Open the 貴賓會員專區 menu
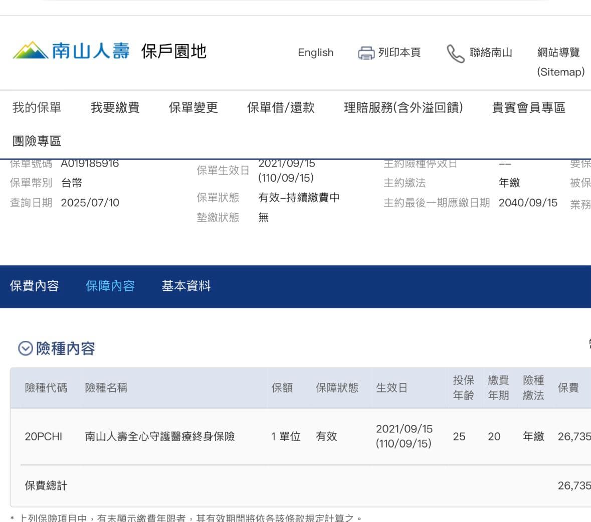591x522 pixels. pos(528,108)
